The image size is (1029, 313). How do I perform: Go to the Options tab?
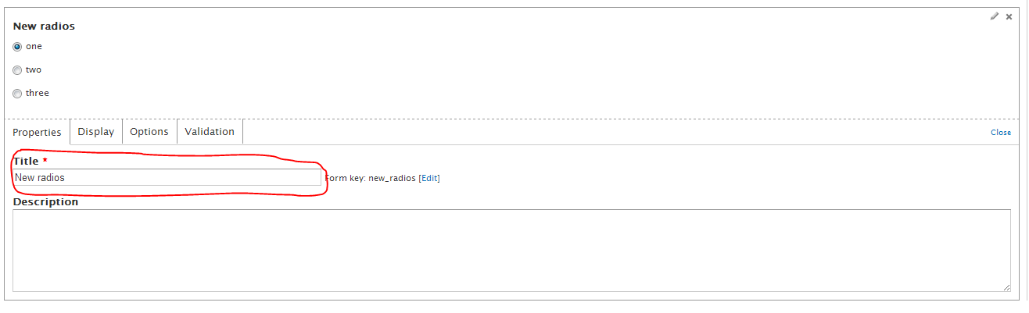point(149,132)
